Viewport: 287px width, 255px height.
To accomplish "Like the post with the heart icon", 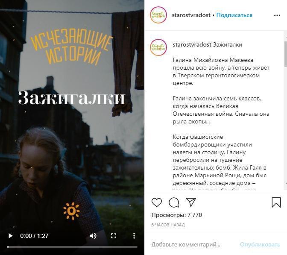I will (157, 202).
